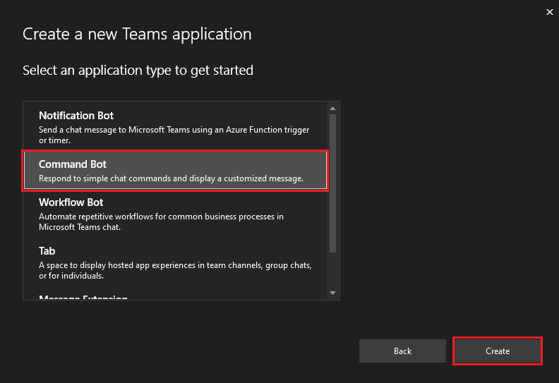
Task: Pick the Workflow Bot application type
Action: (x=175, y=214)
